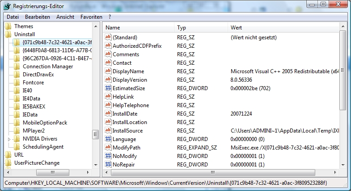Viewport: 351px width, 191px height.
Task: Click the URL folder icon
Action: pyautogui.click(x=8, y=155)
